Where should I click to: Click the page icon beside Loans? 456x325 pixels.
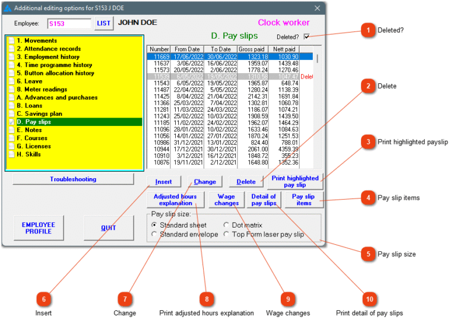11,105
